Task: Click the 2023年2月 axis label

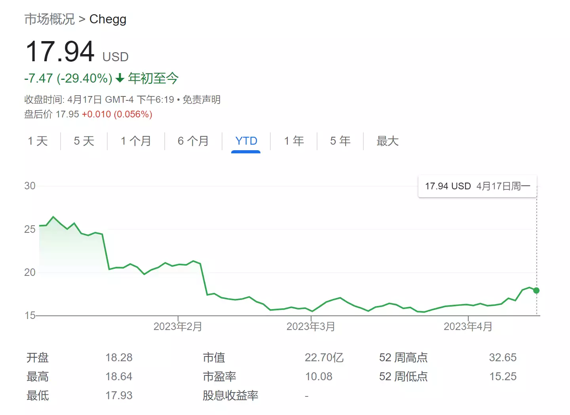Action: click(177, 326)
